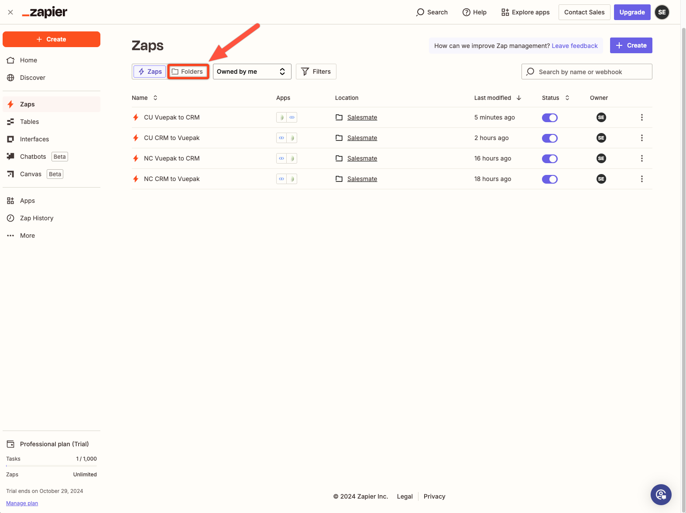The height and width of the screenshot is (513, 686).
Task: Open the help chat bubble icon
Action: [x=661, y=495]
